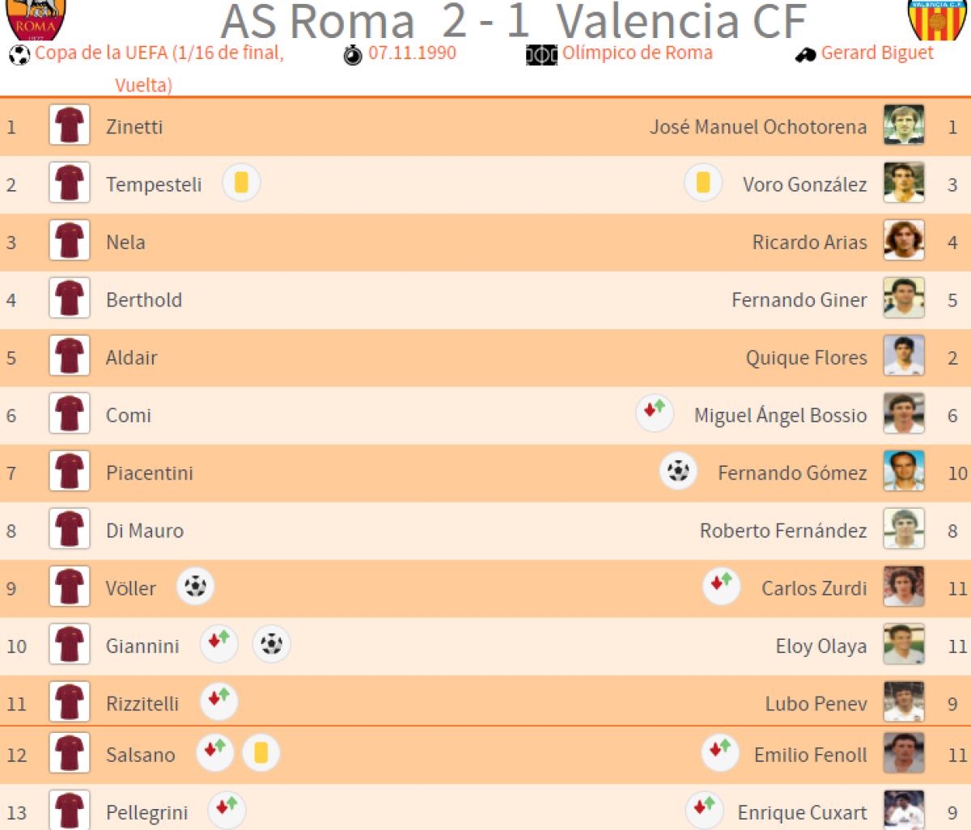The image size is (971, 830).
Task: Open the Copa de la UEFA competition link
Action: coord(159,53)
